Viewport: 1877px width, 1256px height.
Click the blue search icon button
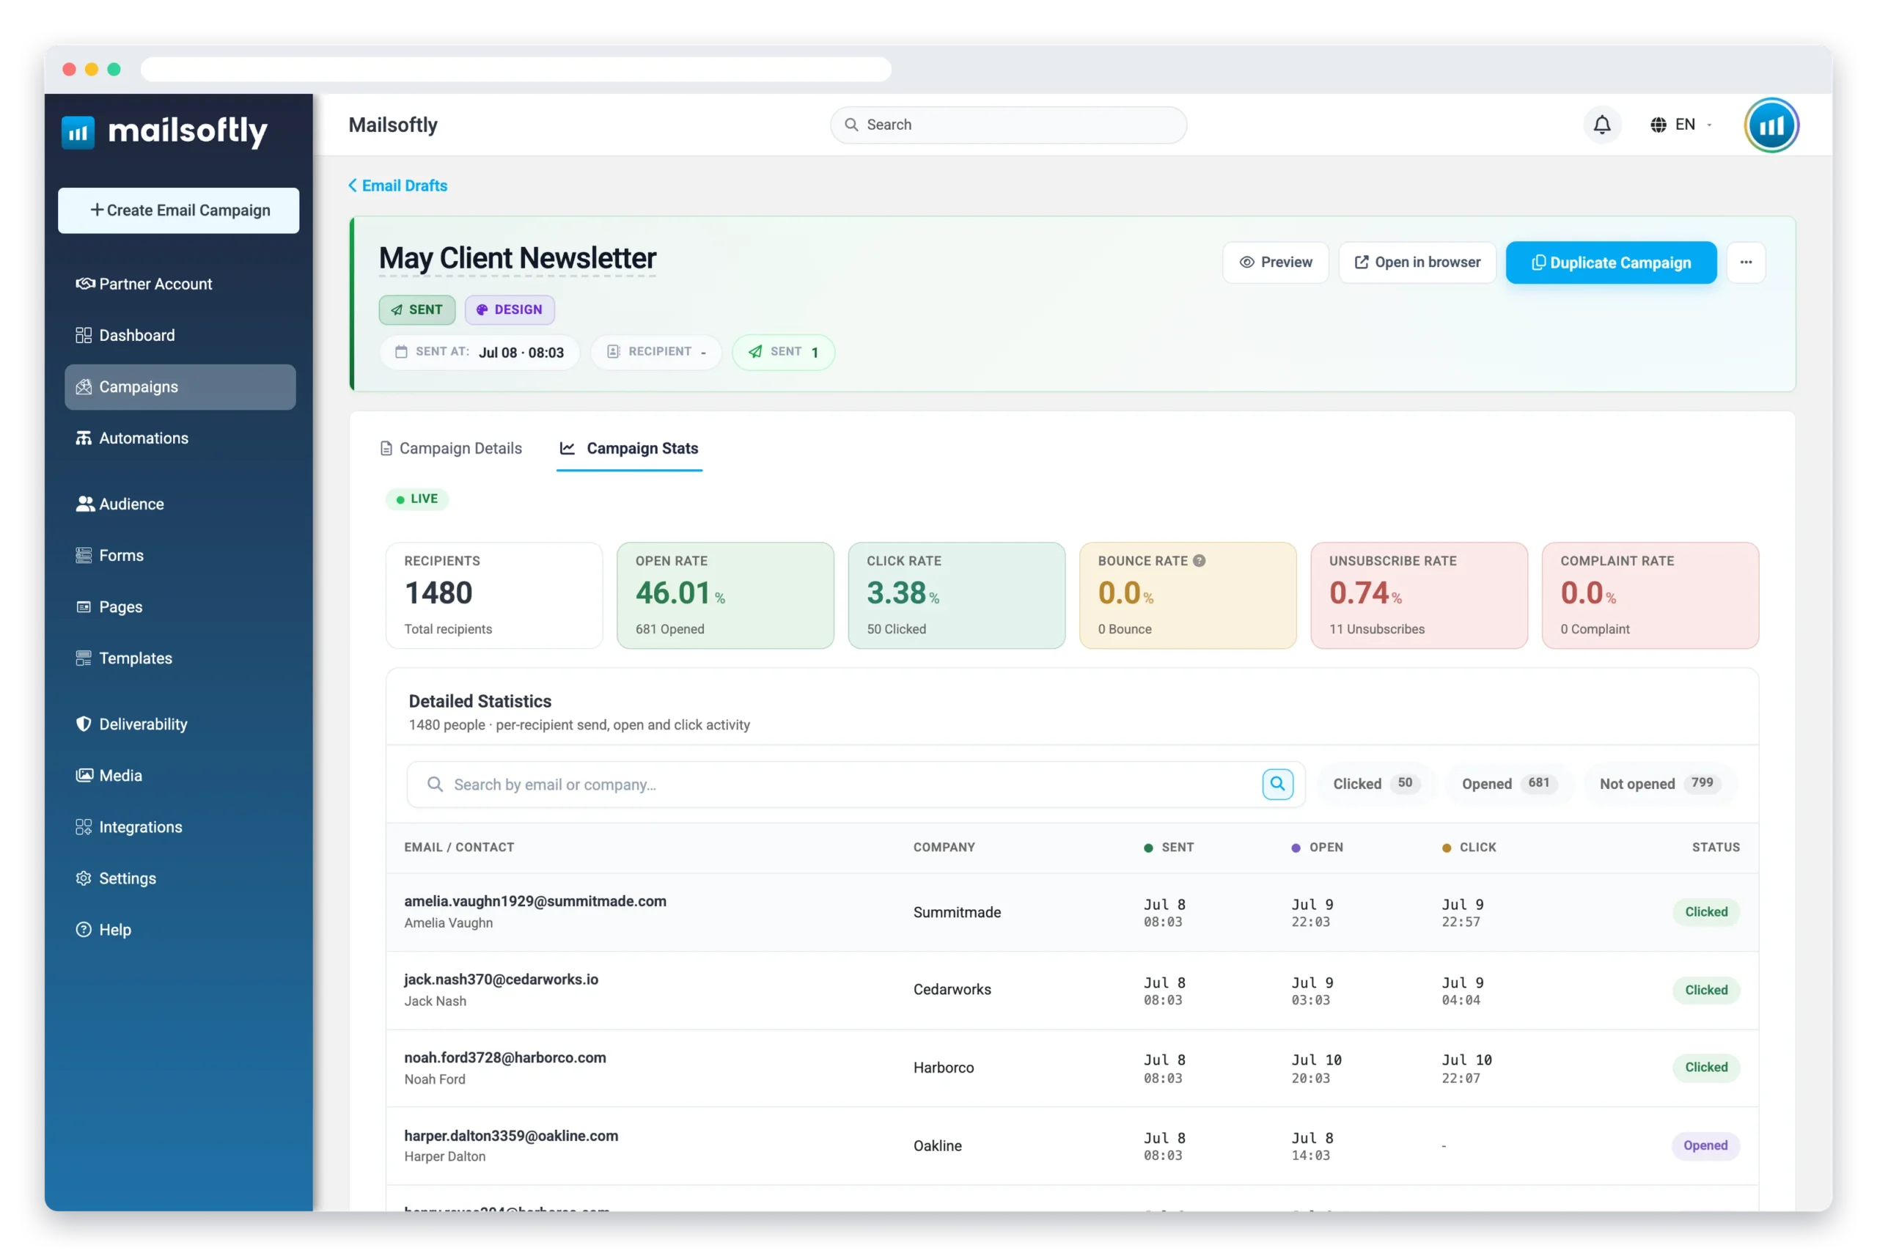click(1277, 785)
